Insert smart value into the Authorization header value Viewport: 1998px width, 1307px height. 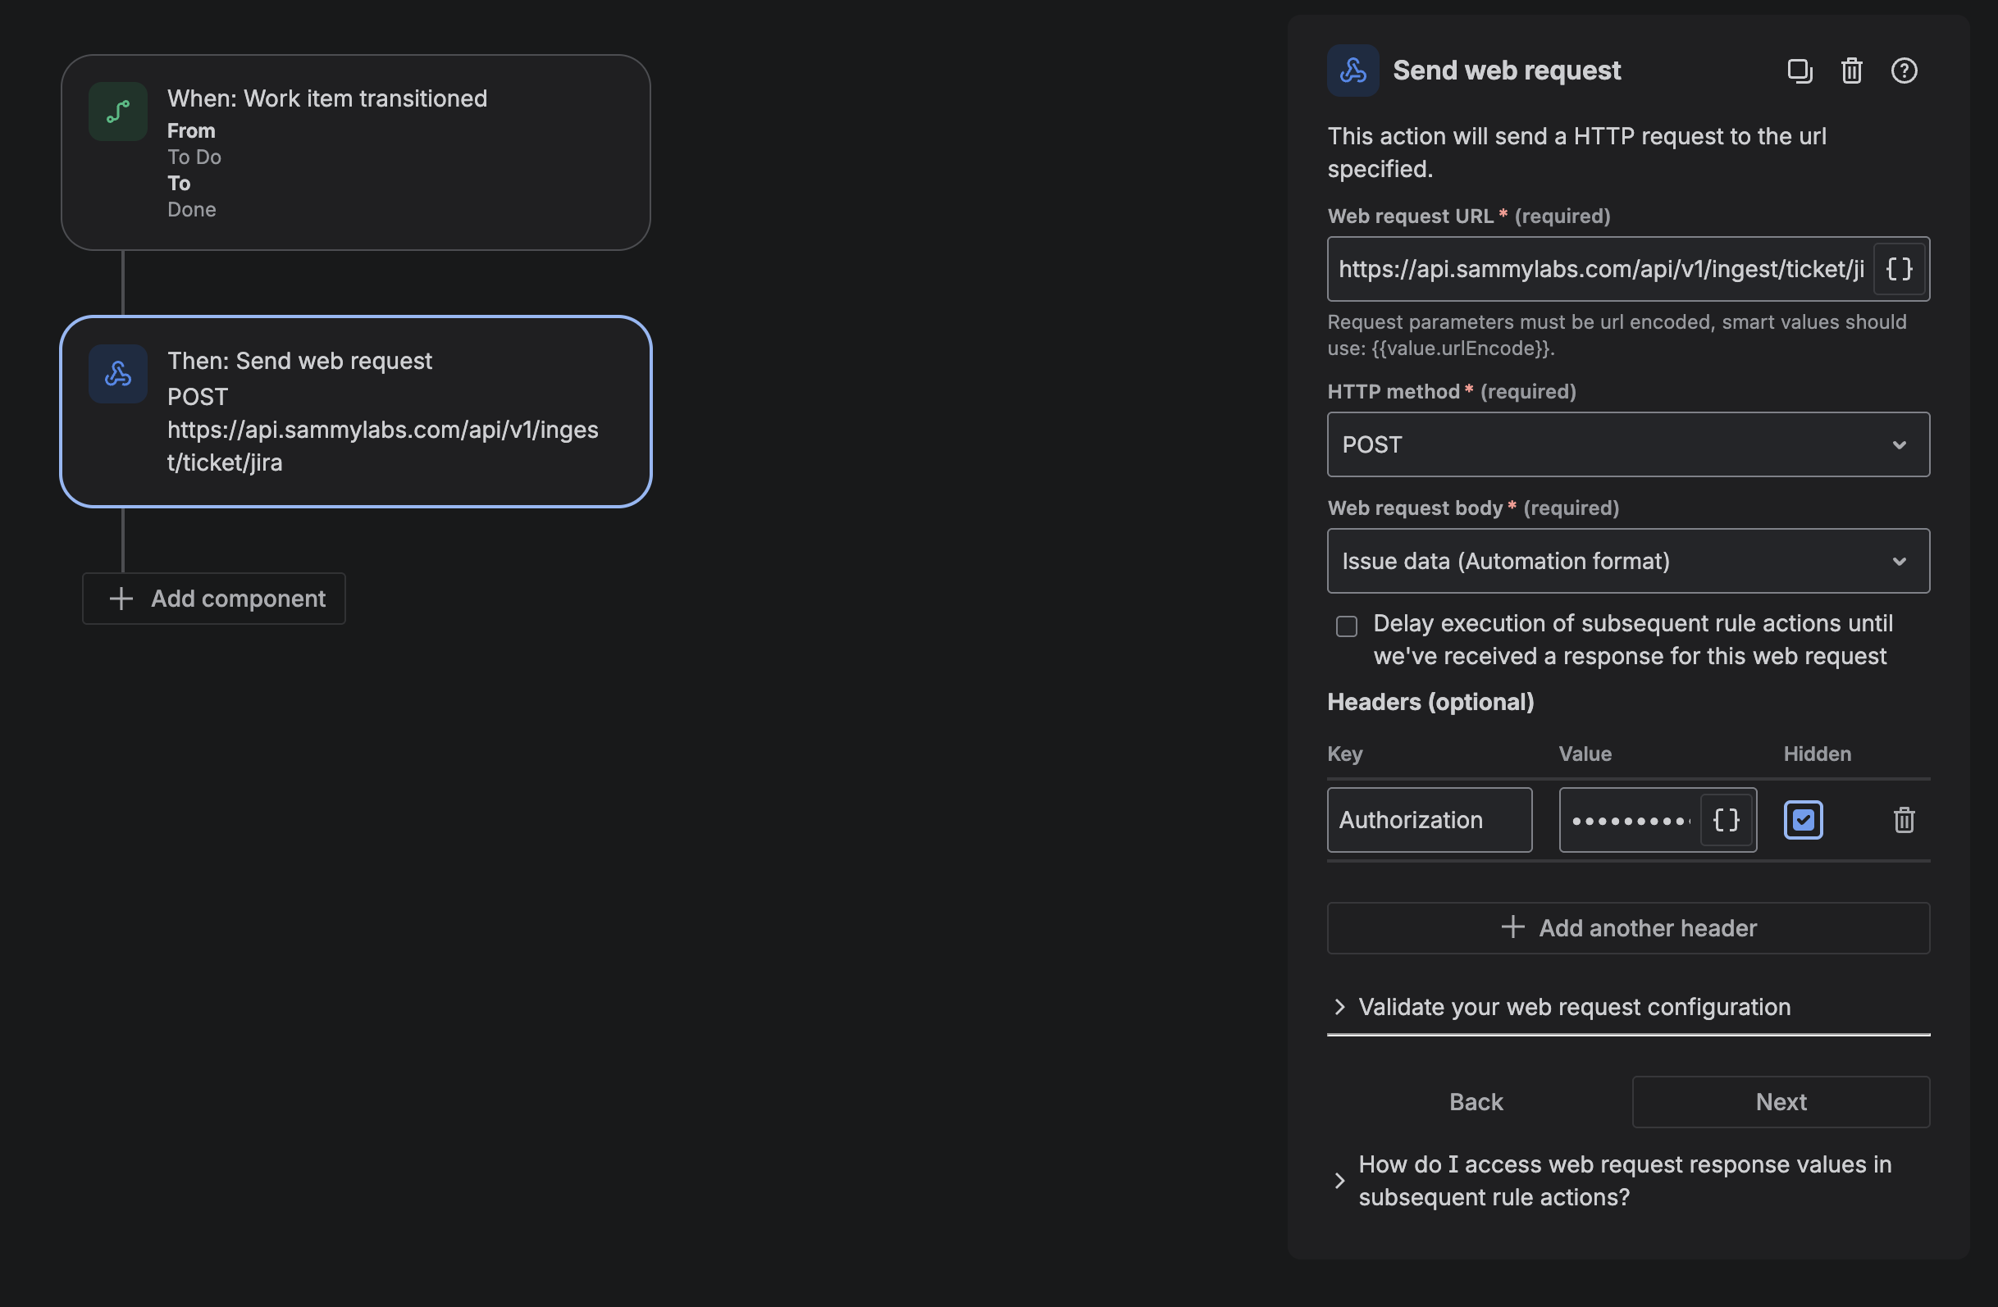(x=1726, y=820)
